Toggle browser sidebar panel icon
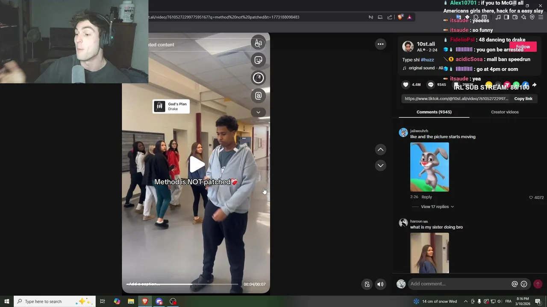The height and width of the screenshot is (307, 547). [x=506, y=17]
